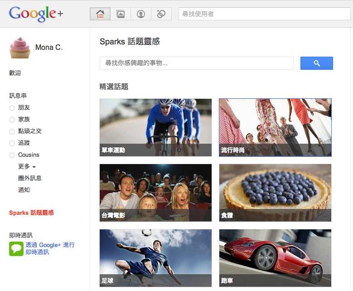This screenshot has width=353, height=291.
Task: Open the Circles icon in toolbar
Action: coord(161,14)
